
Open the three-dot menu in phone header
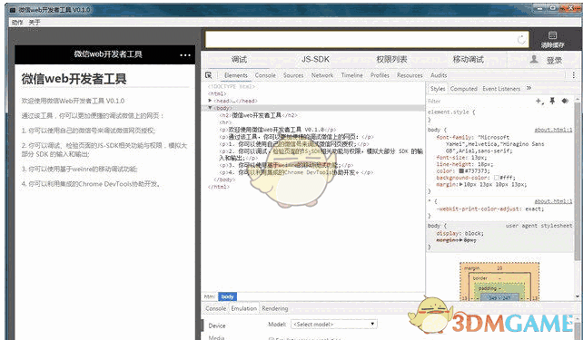[x=185, y=55]
